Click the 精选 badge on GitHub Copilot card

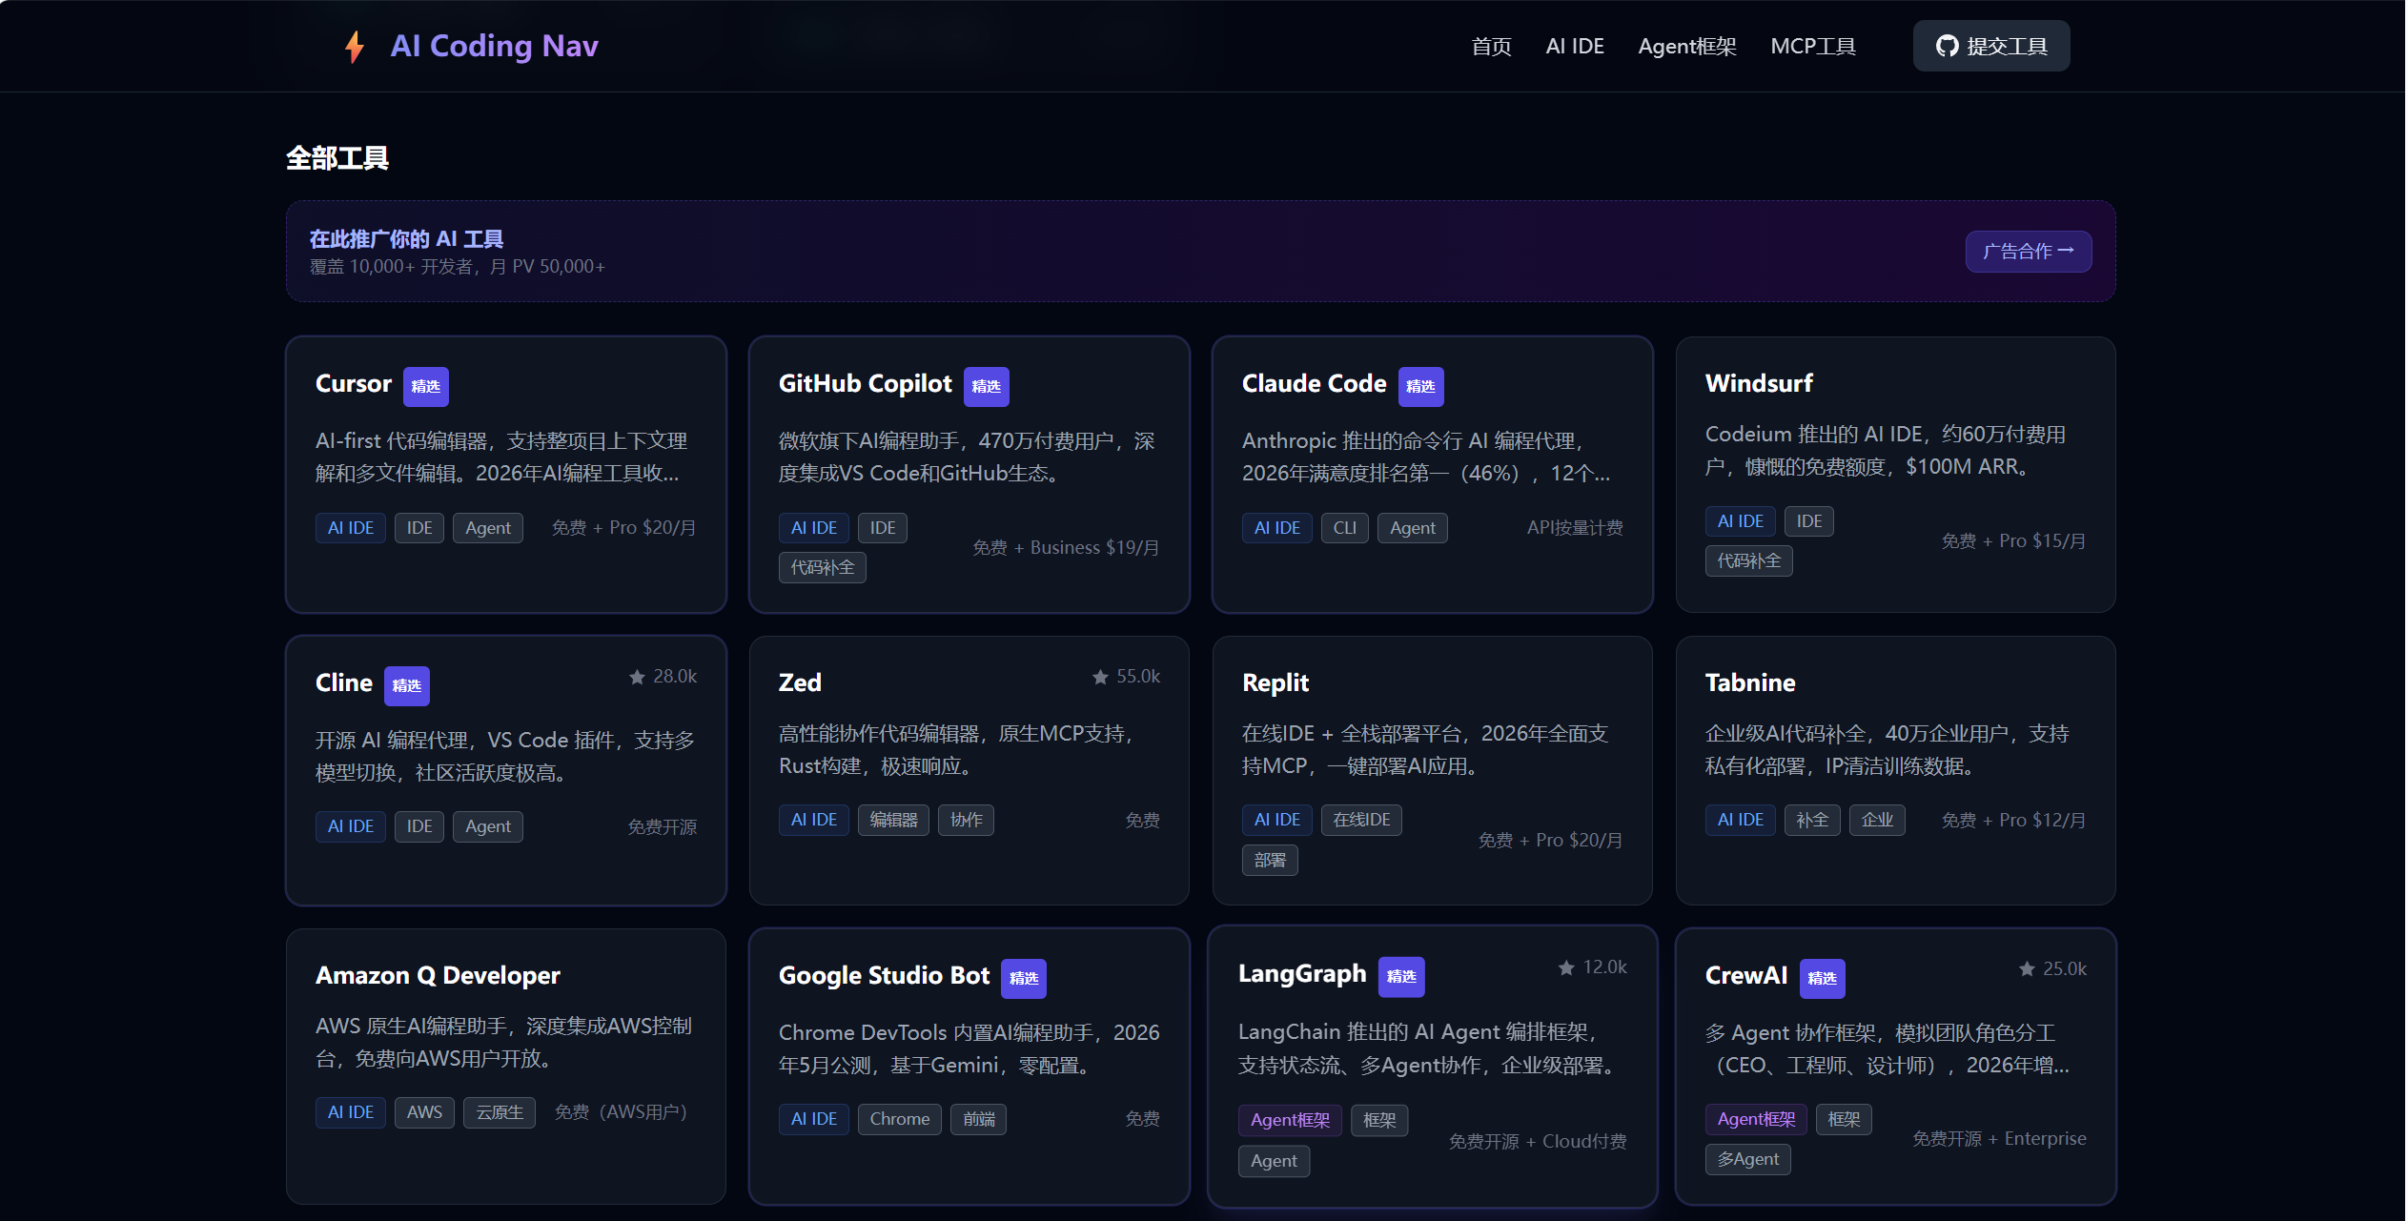987,386
